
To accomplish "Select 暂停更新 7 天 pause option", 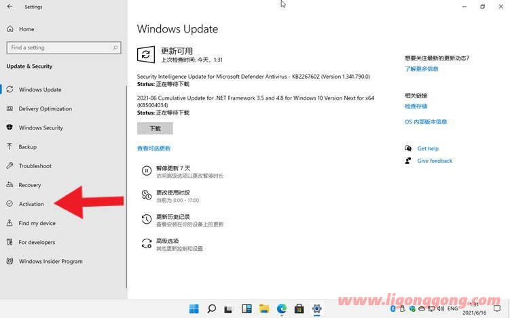I will tap(173, 169).
